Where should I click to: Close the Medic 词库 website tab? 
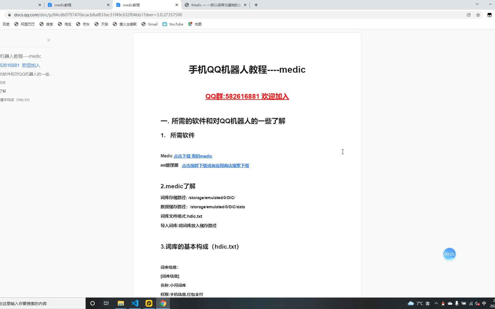(x=245, y=5)
